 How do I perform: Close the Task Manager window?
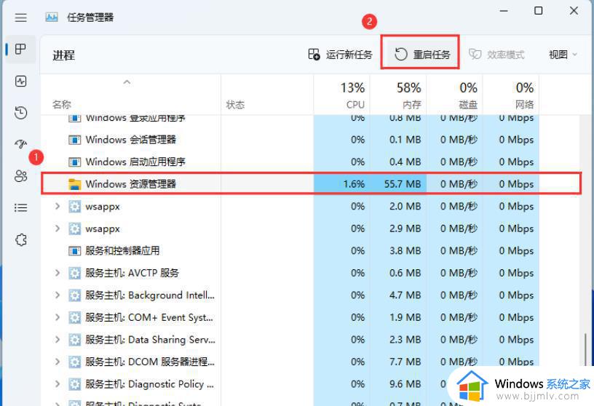tap(574, 11)
